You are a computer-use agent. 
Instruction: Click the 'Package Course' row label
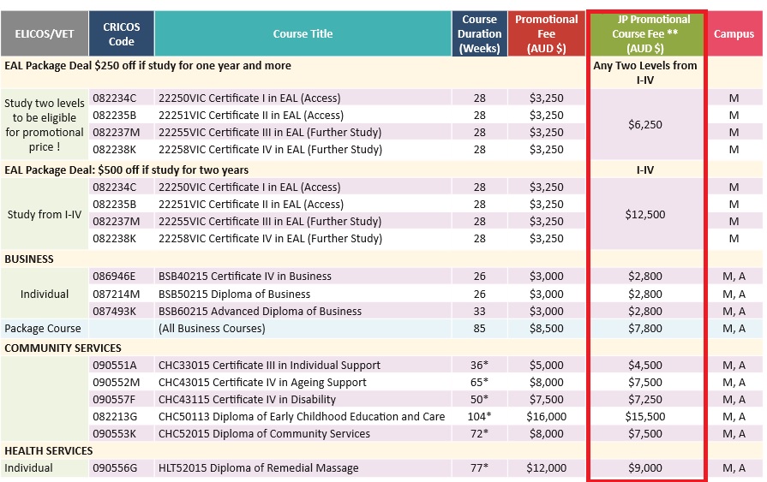pos(43,328)
